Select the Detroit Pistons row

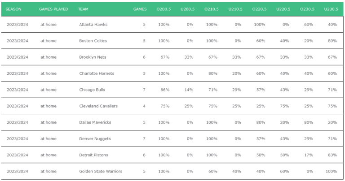pyautogui.click(x=93, y=155)
